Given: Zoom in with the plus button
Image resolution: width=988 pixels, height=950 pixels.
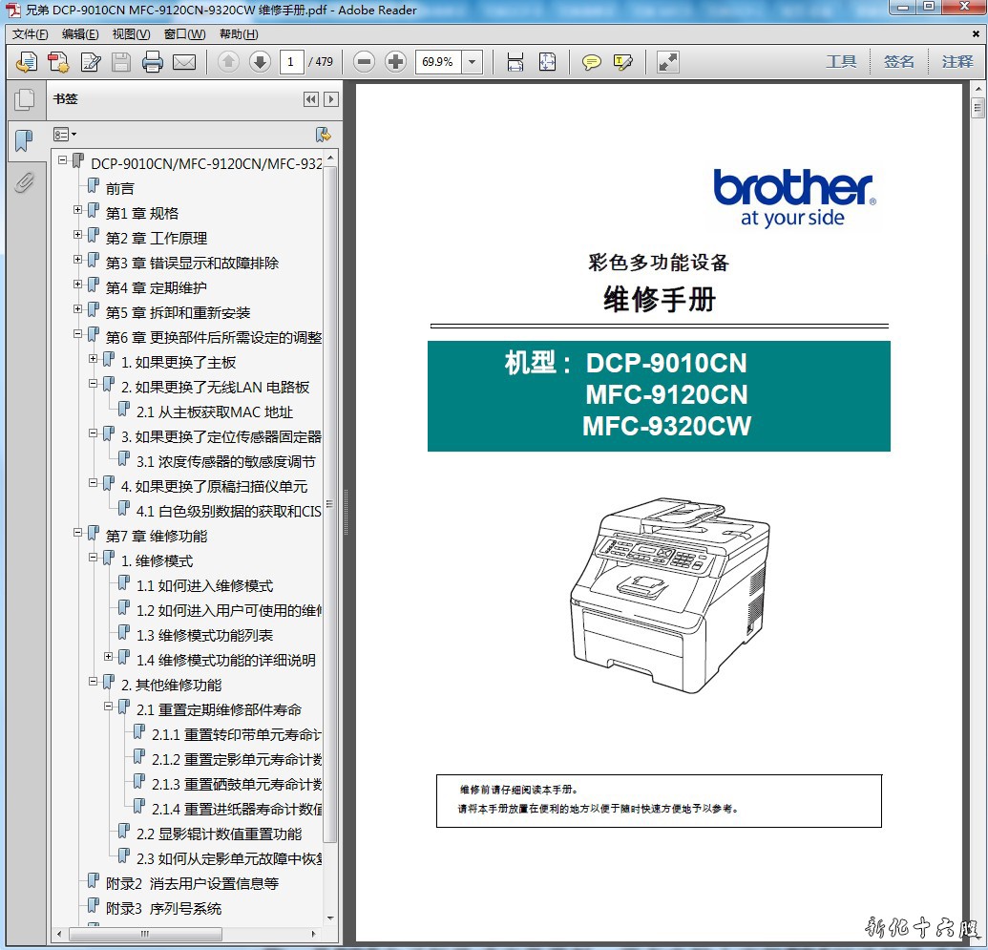Looking at the screenshot, I should pyautogui.click(x=395, y=62).
